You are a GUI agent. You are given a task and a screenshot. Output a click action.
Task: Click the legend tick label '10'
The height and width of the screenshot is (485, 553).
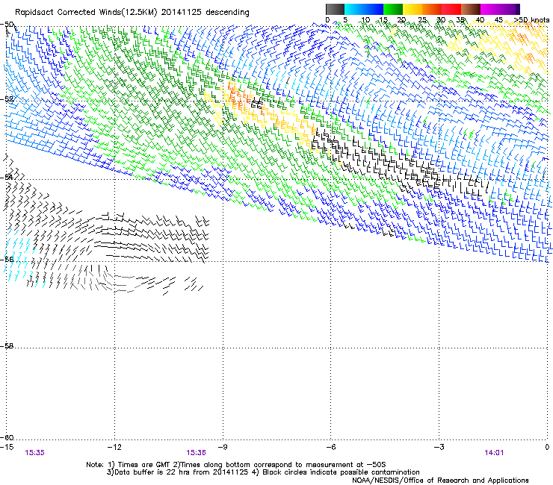tap(365, 20)
